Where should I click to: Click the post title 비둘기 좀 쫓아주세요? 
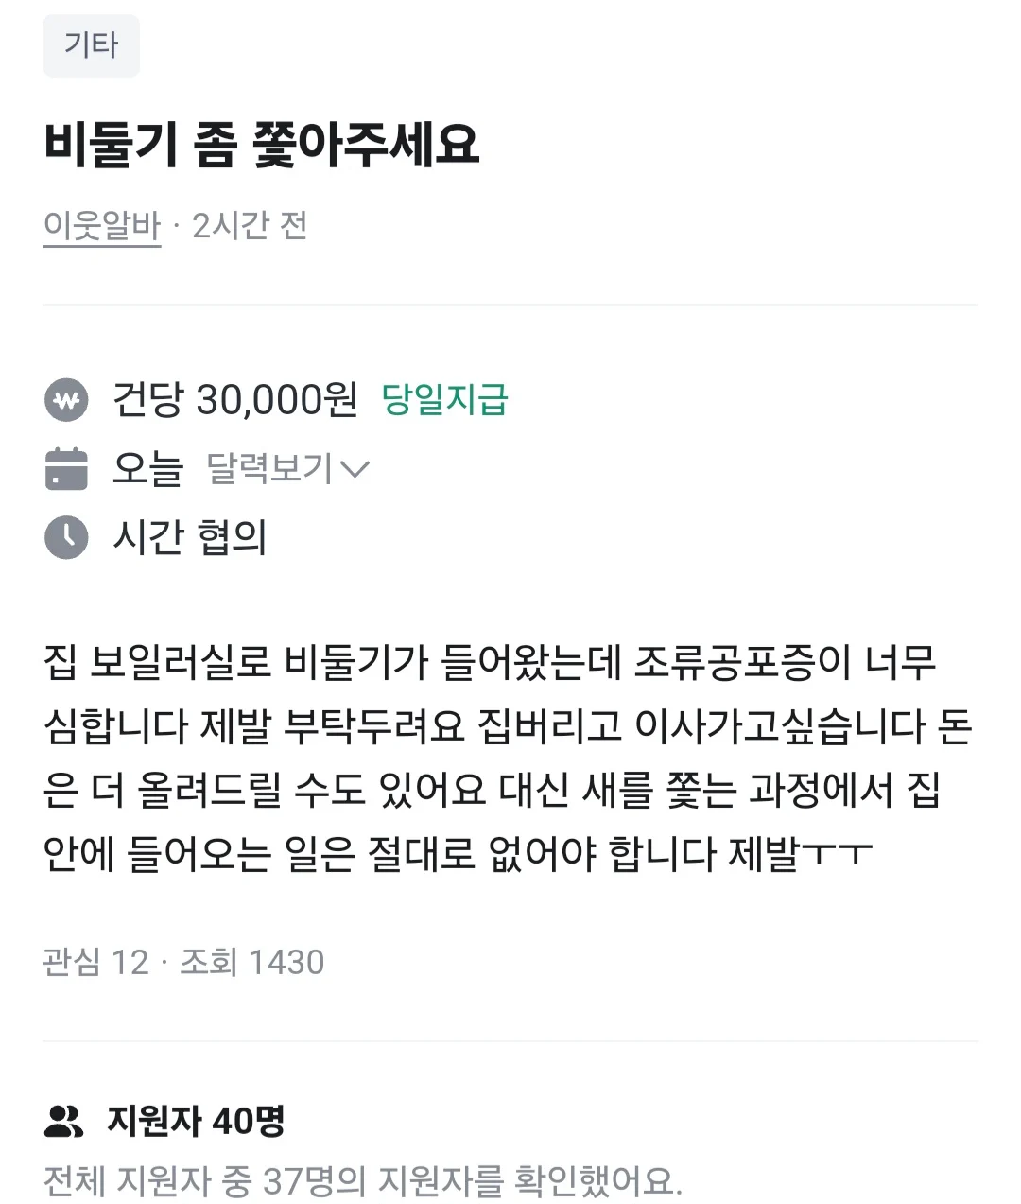[x=262, y=145]
